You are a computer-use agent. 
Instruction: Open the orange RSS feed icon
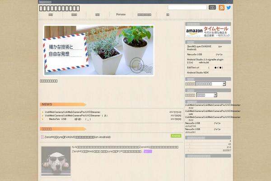click(222, 8)
